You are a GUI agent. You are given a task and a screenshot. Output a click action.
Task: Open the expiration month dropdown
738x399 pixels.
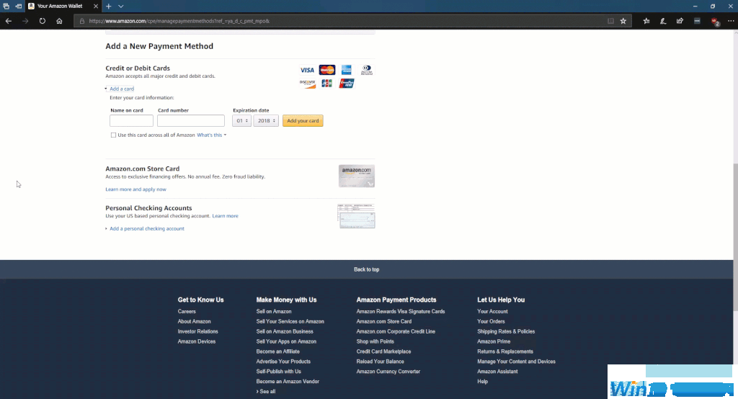point(241,121)
